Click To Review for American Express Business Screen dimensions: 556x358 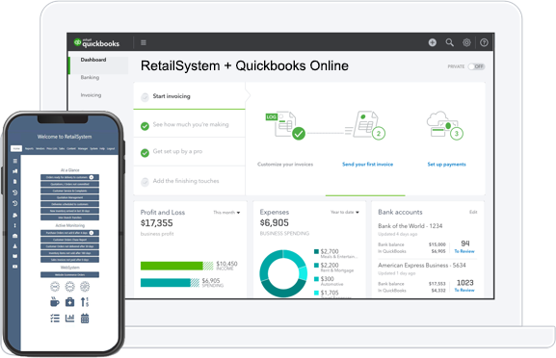[x=464, y=290]
